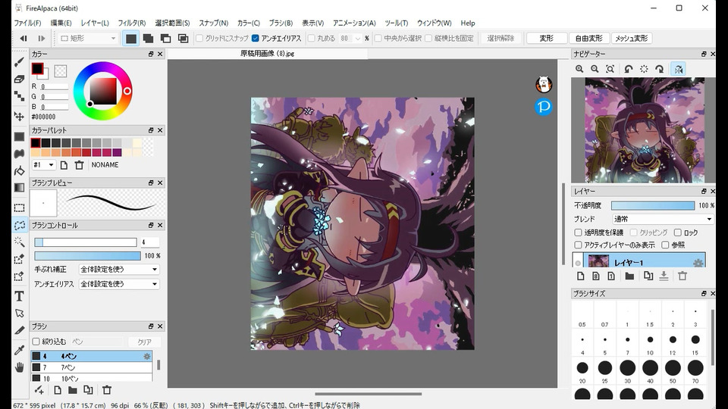728x409 pixels.
Task: Check アクティブレイヤーのみ表示
Action: (578, 245)
